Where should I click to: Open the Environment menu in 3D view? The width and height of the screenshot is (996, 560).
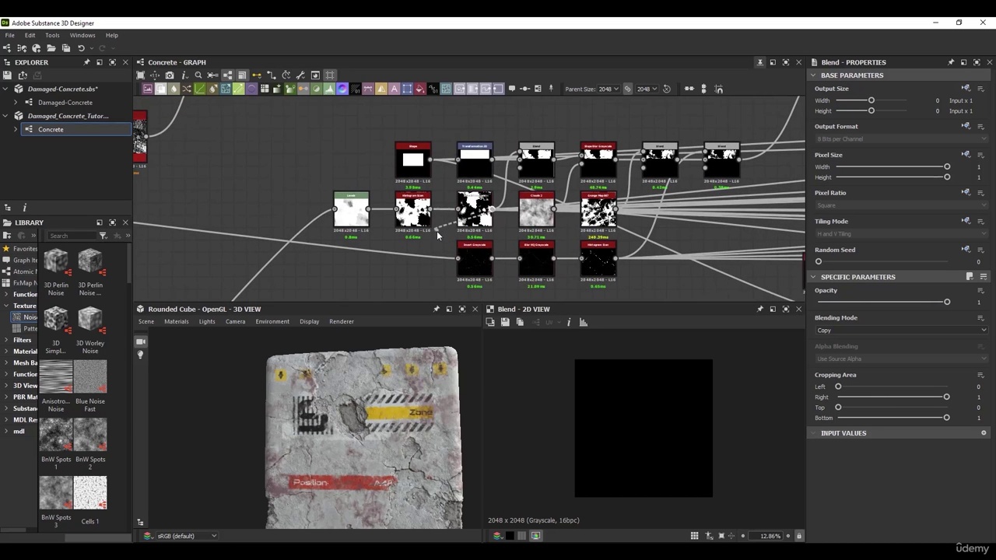click(x=272, y=322)
